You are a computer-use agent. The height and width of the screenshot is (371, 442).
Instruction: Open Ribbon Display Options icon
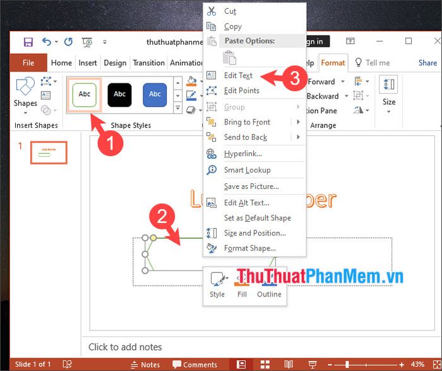[x=350, y=41]
